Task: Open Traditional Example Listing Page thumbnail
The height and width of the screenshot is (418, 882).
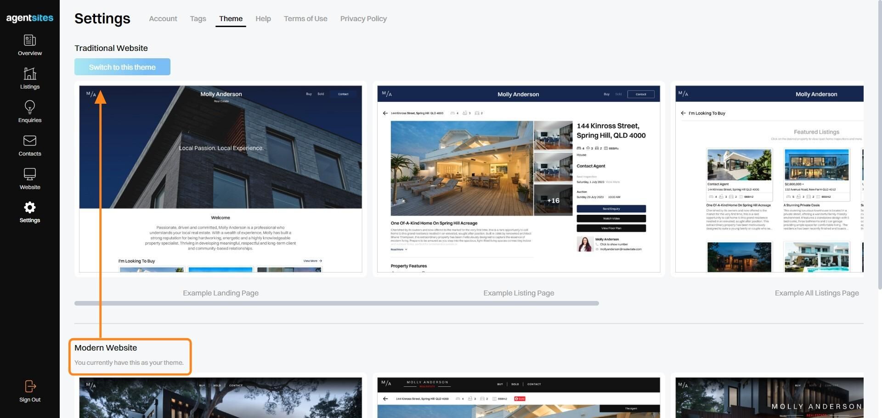Action: [x=519, y=179]
